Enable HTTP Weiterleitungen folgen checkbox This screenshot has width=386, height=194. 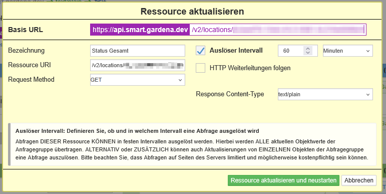[x=200, y=68]
